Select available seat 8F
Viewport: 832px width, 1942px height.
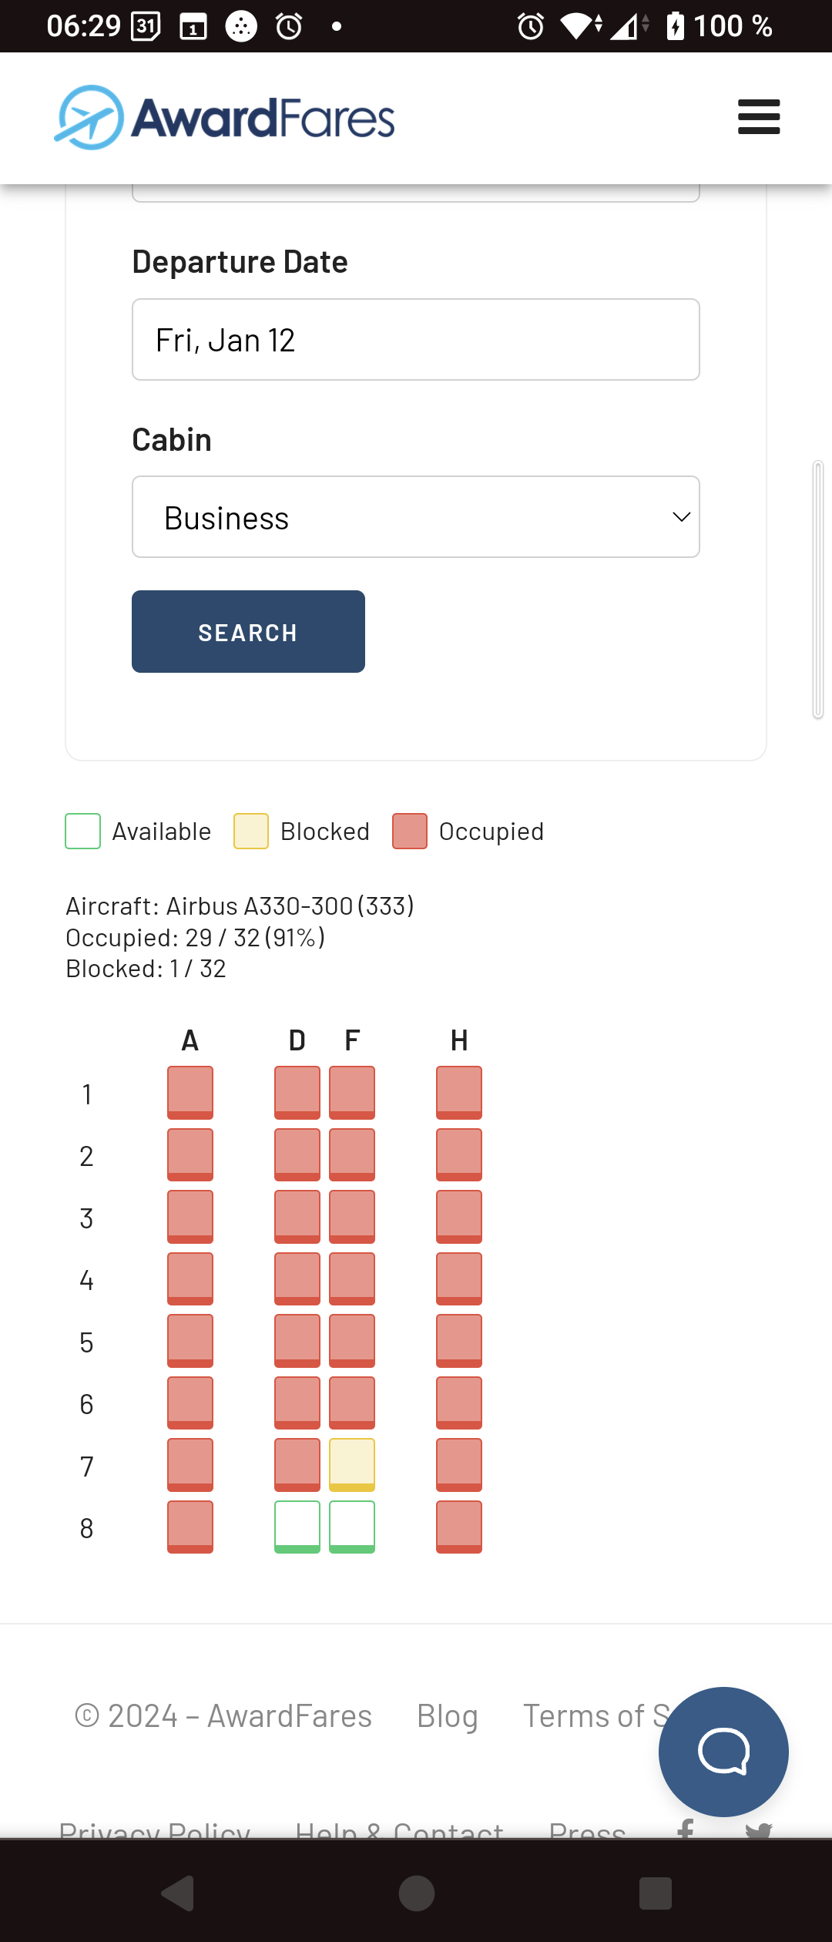coord(352,1527)
